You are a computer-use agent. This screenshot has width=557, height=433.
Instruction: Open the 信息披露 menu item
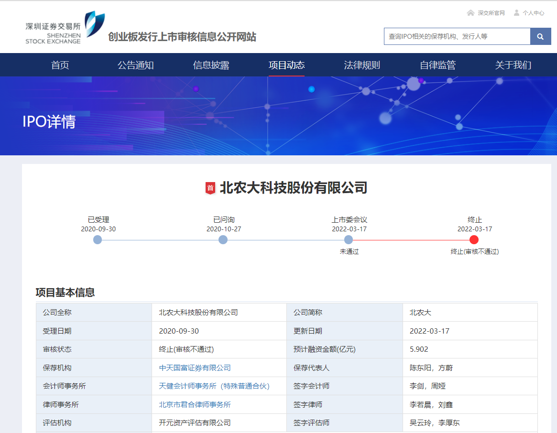[x=211, y=65]
